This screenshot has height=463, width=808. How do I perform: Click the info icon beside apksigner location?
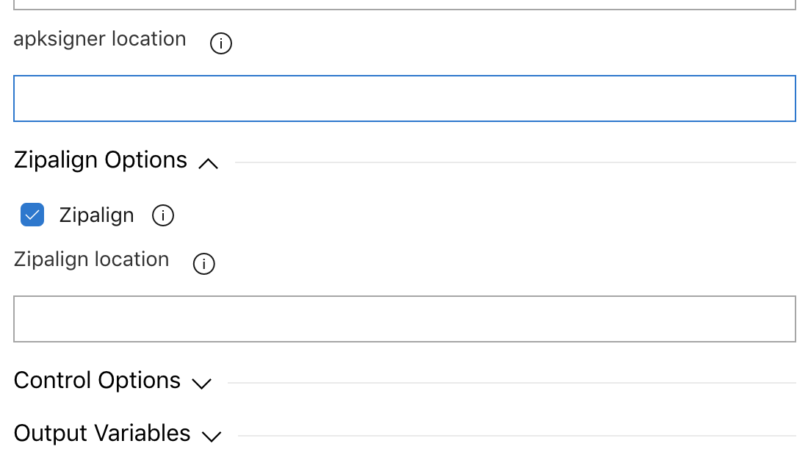point(221,44)
